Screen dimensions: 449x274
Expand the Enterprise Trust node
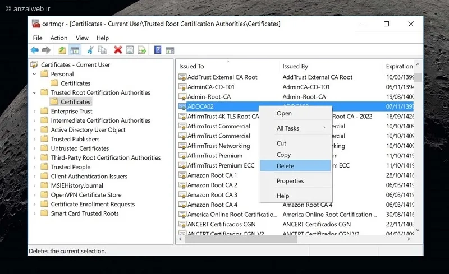(x=34, y=112)
